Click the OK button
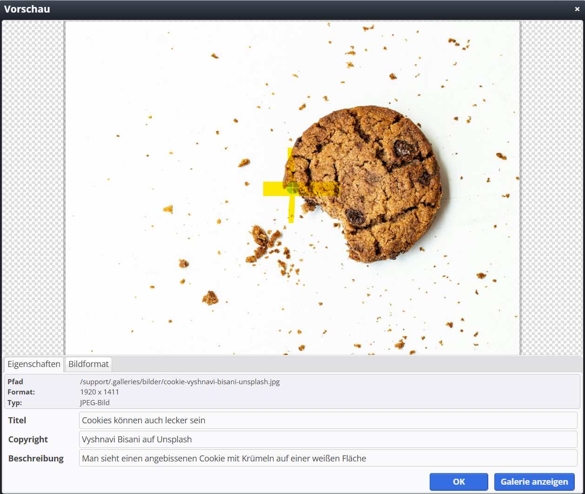The height and width of the screenshot is (494, 585). [x=459, y=482]
